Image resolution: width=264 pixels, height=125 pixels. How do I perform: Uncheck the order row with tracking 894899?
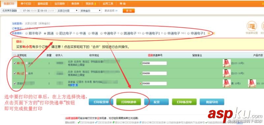[x=15, y=73]
